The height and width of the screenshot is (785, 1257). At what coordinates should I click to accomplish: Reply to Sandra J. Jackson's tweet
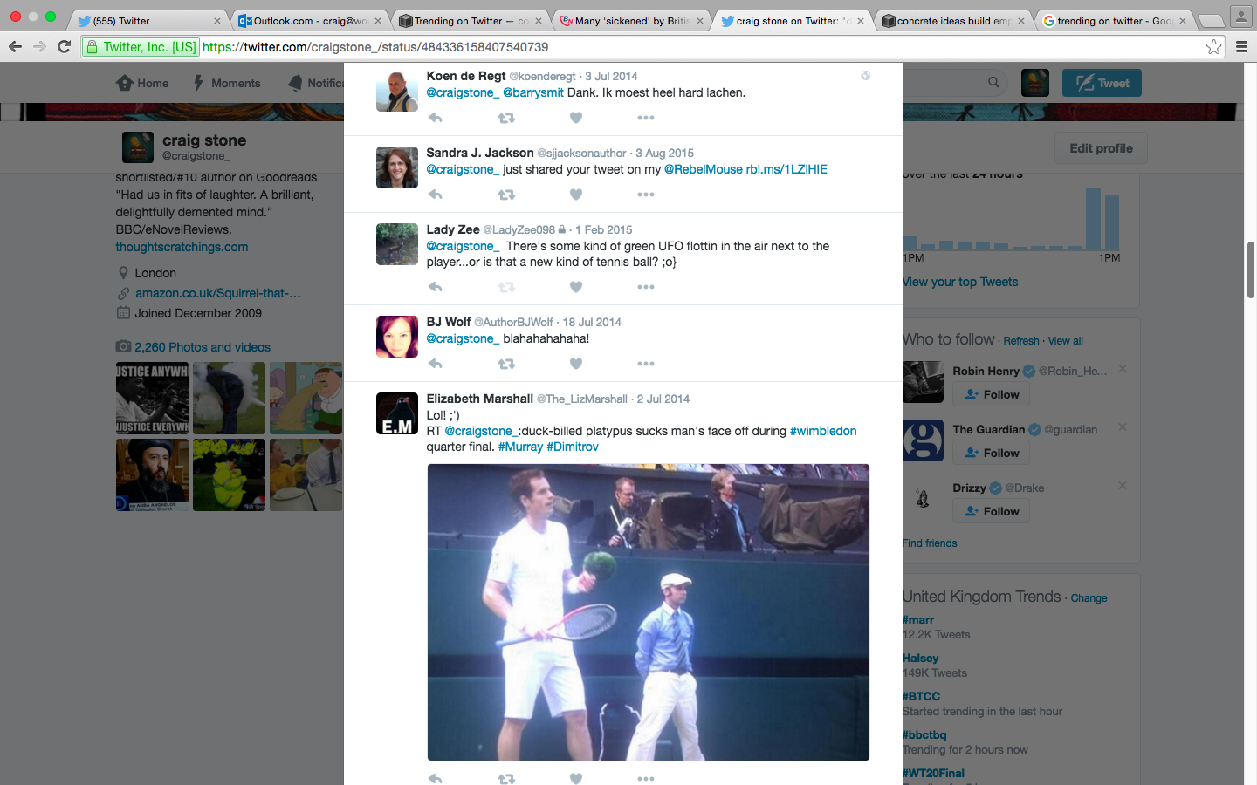tap(435, 195)
